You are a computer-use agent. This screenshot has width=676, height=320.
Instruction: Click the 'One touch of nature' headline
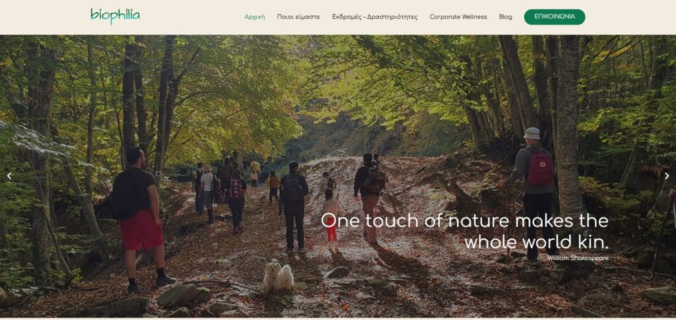click(x=465, y=232)
